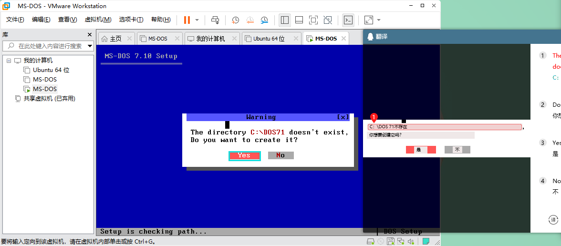Enter full screen mode icon
This screenshot has width=561, height=246.
(x=313, y=20)
